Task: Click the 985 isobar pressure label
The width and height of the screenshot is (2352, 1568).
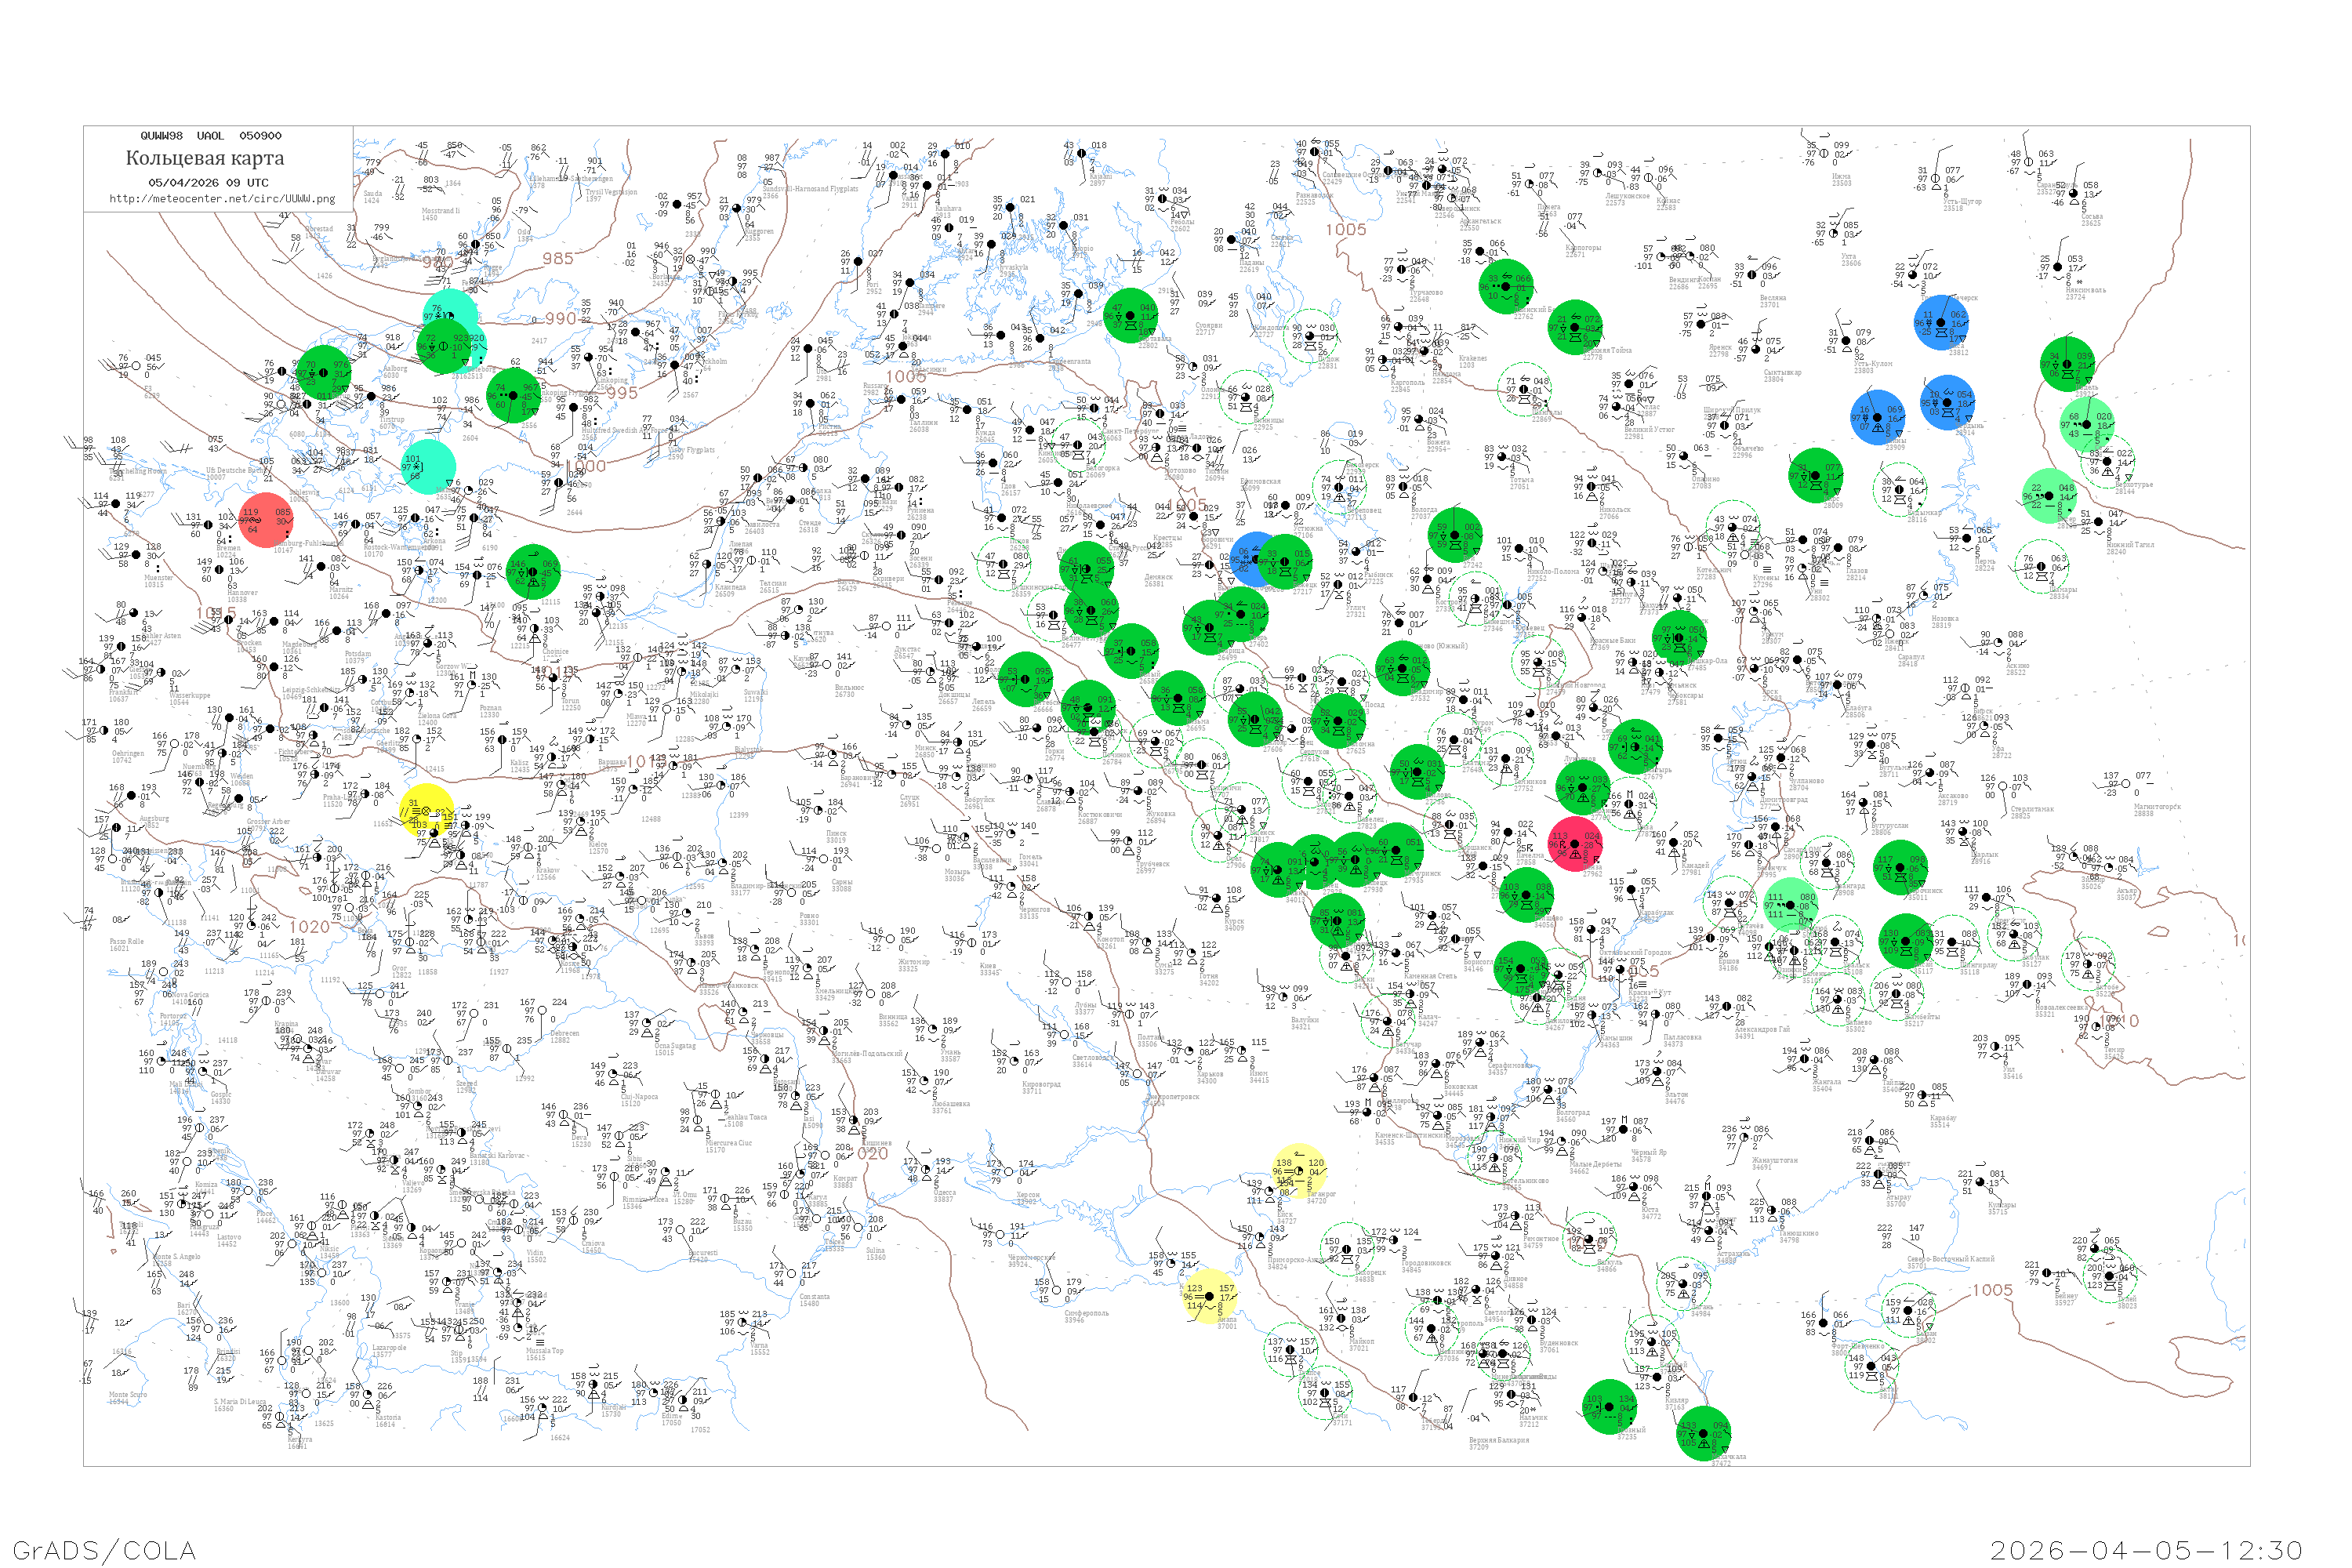Action: 558,259
